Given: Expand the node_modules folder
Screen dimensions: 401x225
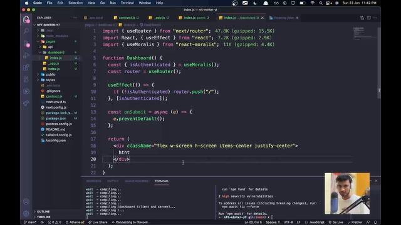Looking at the screenshot, I should click(57, 36).
